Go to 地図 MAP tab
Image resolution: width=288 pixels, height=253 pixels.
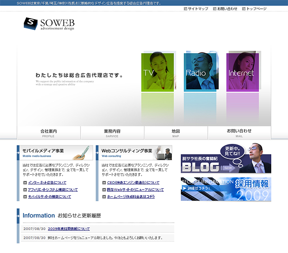pos(176,133)
